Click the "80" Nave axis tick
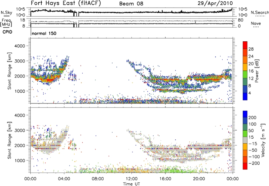 240,20
